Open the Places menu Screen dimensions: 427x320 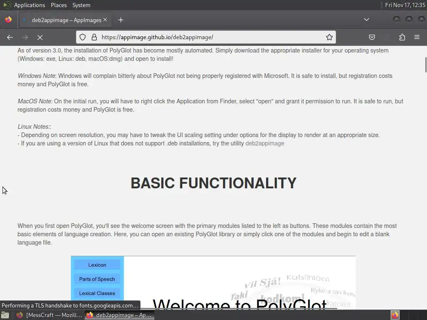59,5
